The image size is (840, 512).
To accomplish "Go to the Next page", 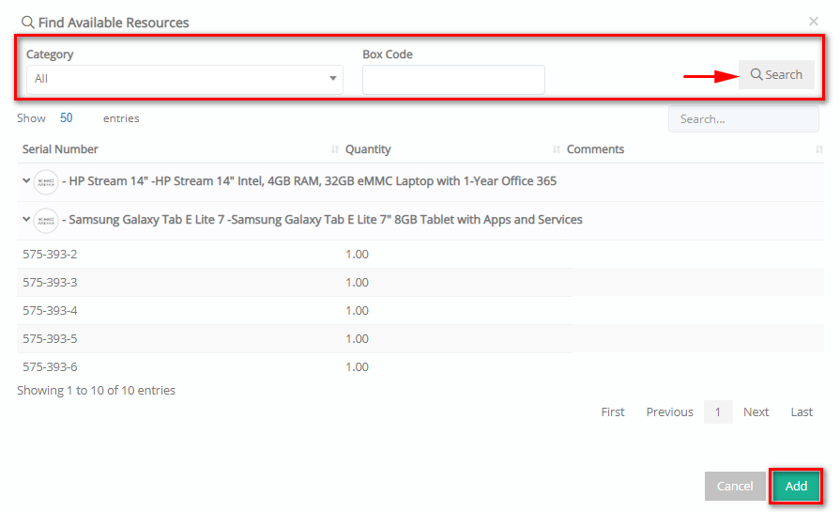I will pos(756,411).
